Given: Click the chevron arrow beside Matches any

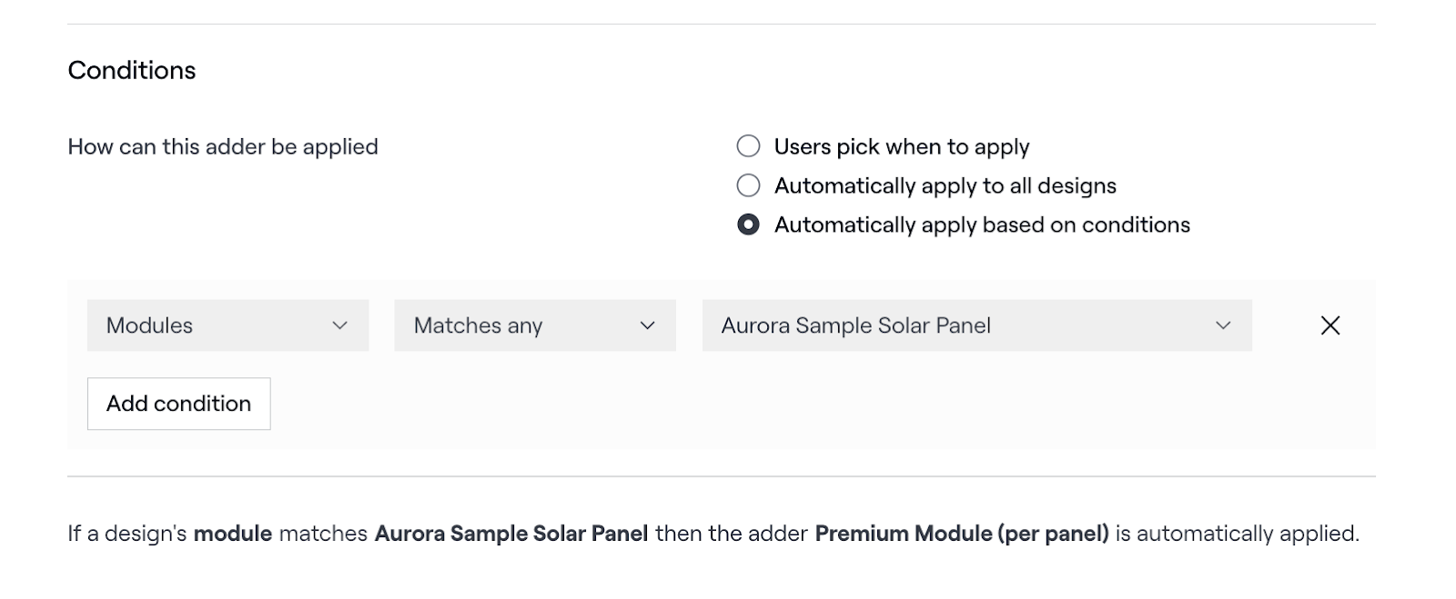Looking at the screenshot, I should 648,325.
